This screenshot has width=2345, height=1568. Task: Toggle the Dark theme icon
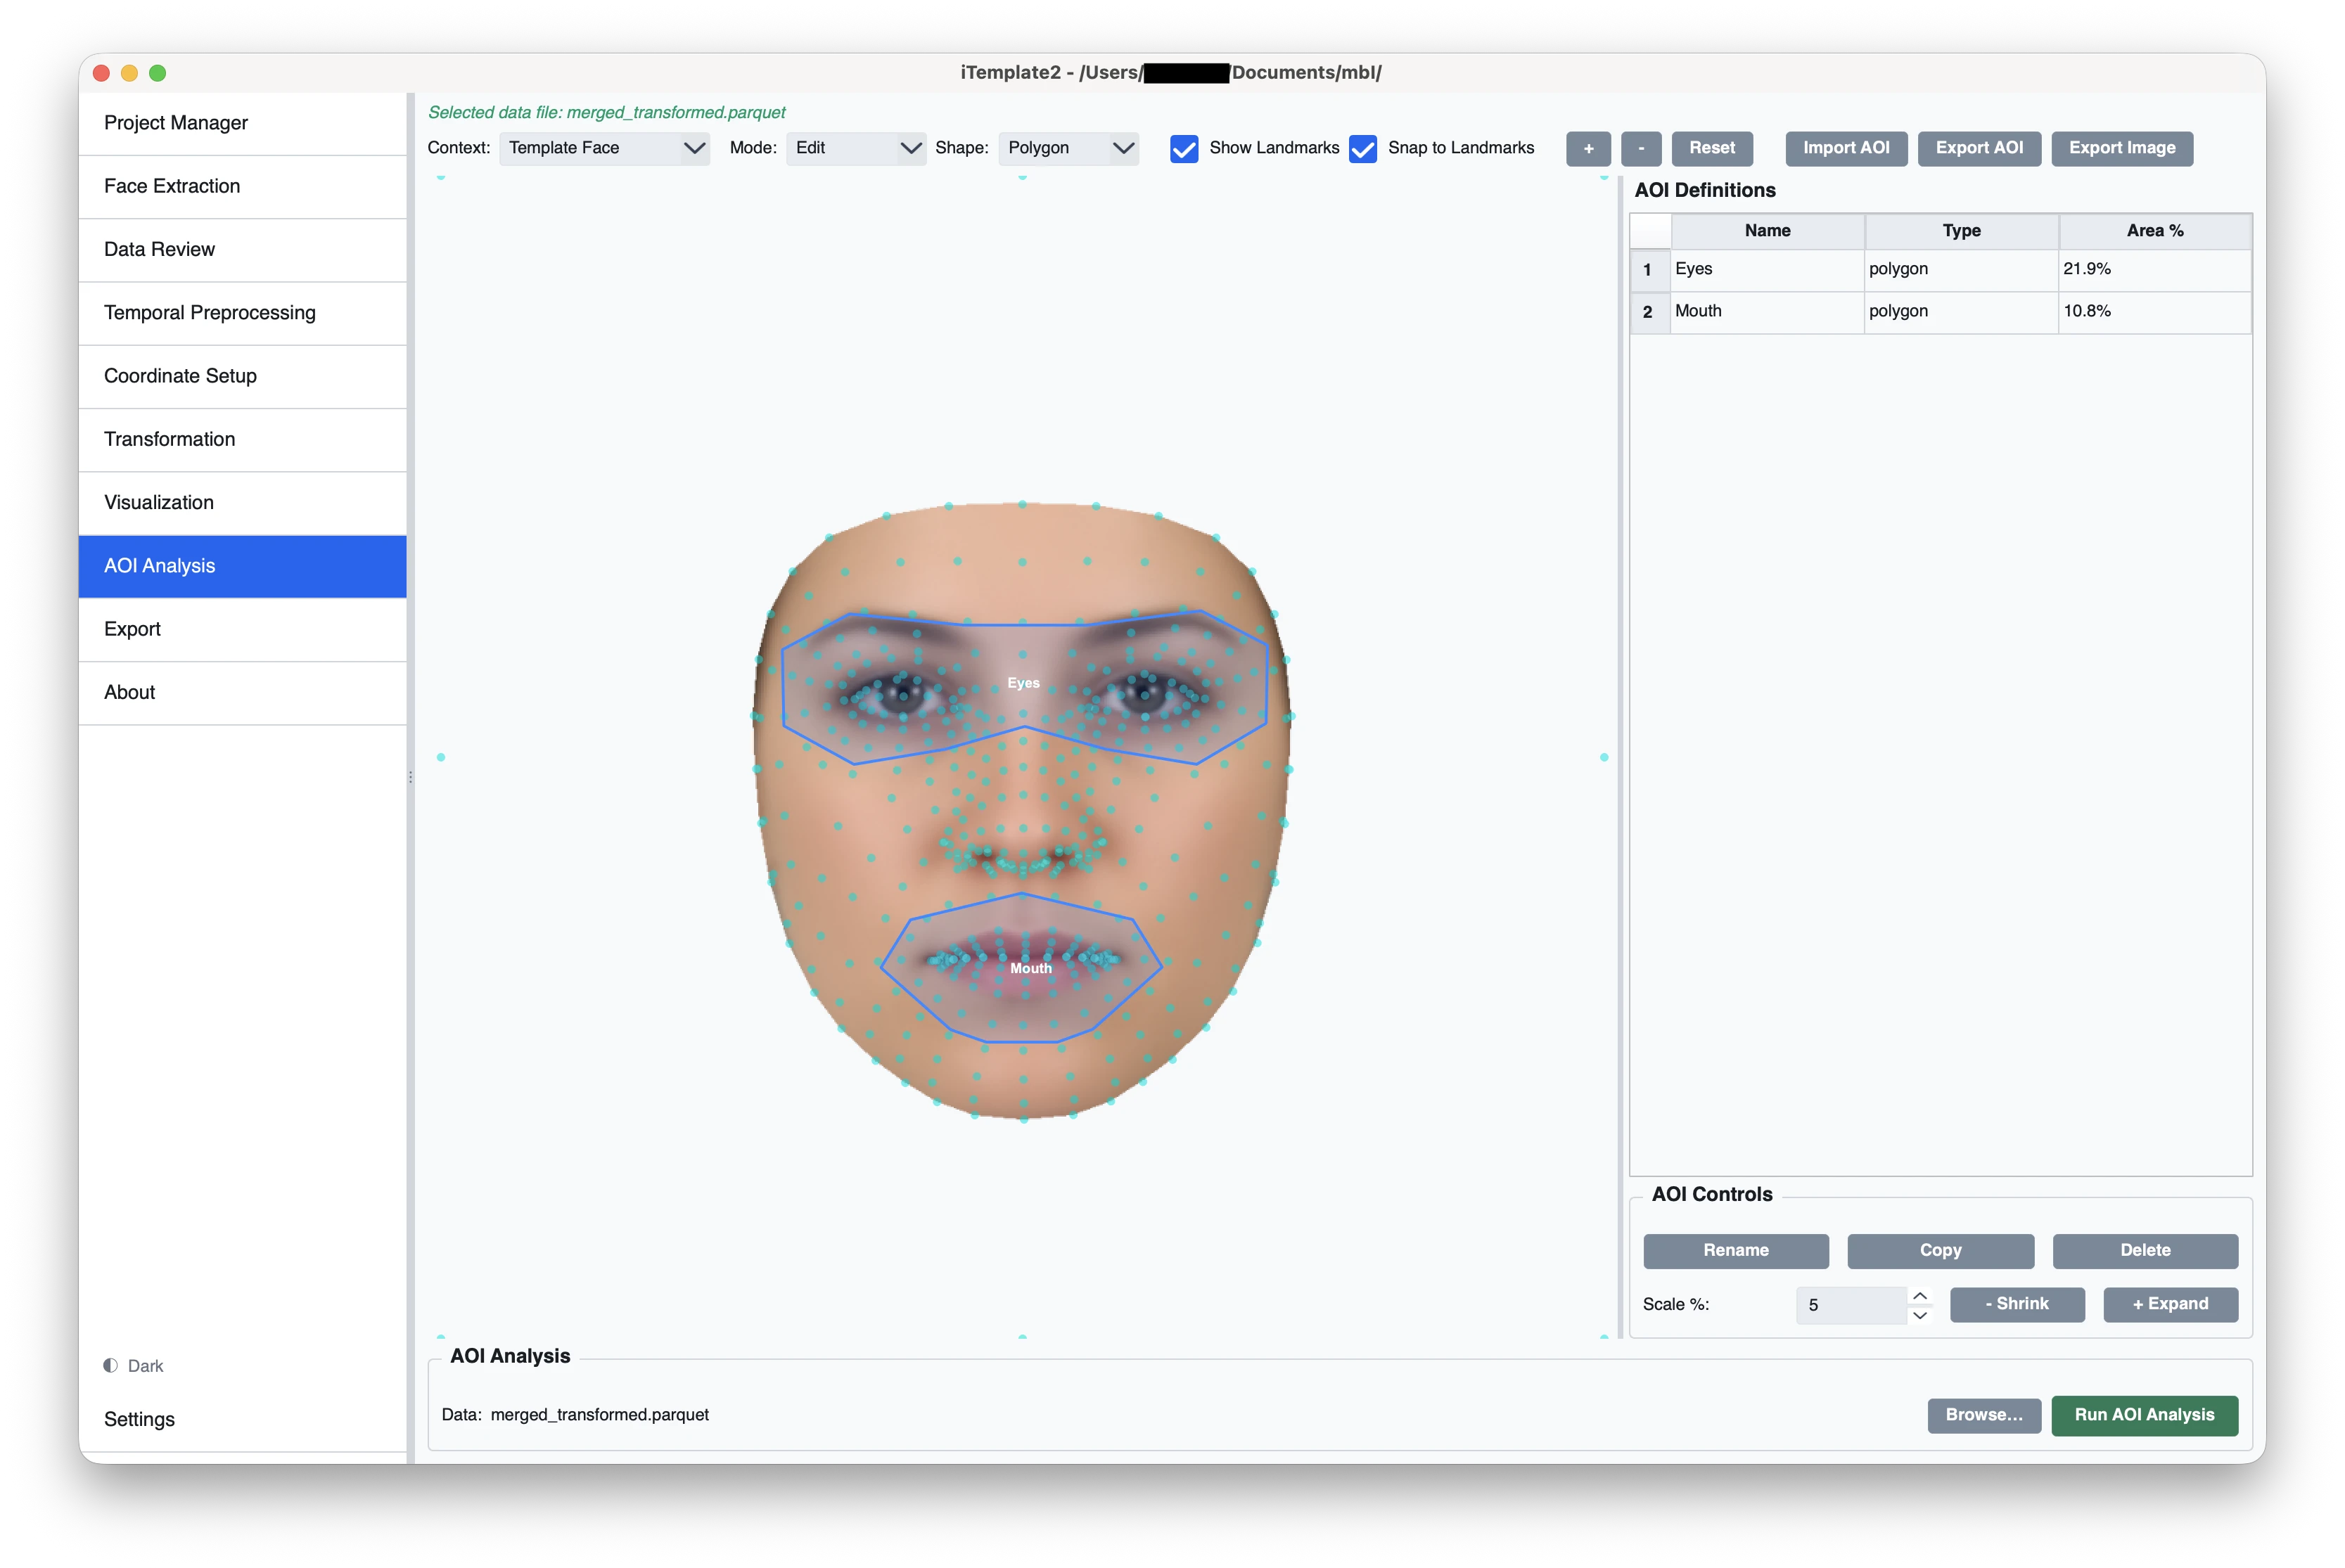(111, 1365)
